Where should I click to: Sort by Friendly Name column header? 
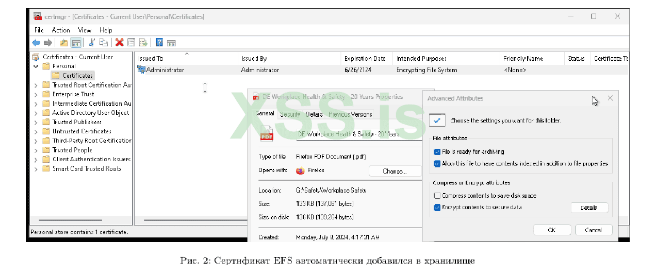(x=523, y=58)
